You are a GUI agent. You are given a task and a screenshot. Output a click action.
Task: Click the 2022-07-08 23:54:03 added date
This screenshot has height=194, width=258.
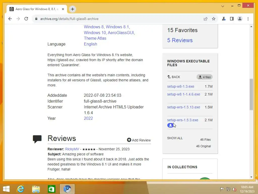[103, 95]
